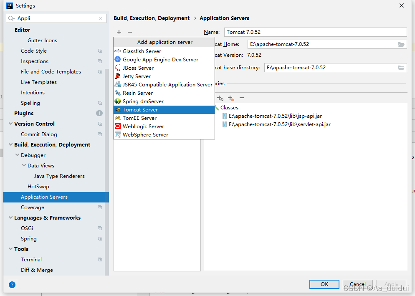This screenshot has height=296, width=415.
Task: Browse for Tomcat base directory folder icon
Action: 401,68
